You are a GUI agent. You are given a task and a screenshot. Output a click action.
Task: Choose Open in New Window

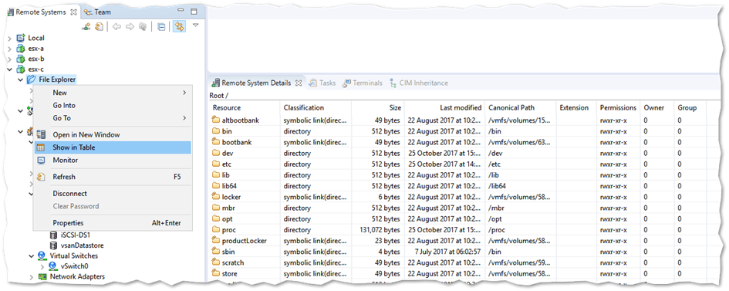point(112,135)
